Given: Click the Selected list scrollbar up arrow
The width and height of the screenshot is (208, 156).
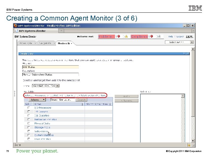Looking at the screenshot, I should 183,96.
